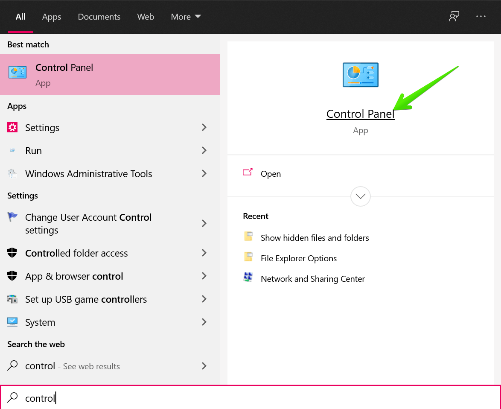Open the feedback person icon in top bar
The width and height of the screenshot is (501, 409).
(454, 16)
